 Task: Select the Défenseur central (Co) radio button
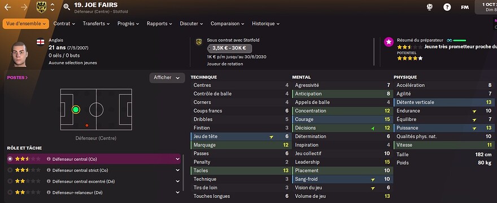[10, 159]
